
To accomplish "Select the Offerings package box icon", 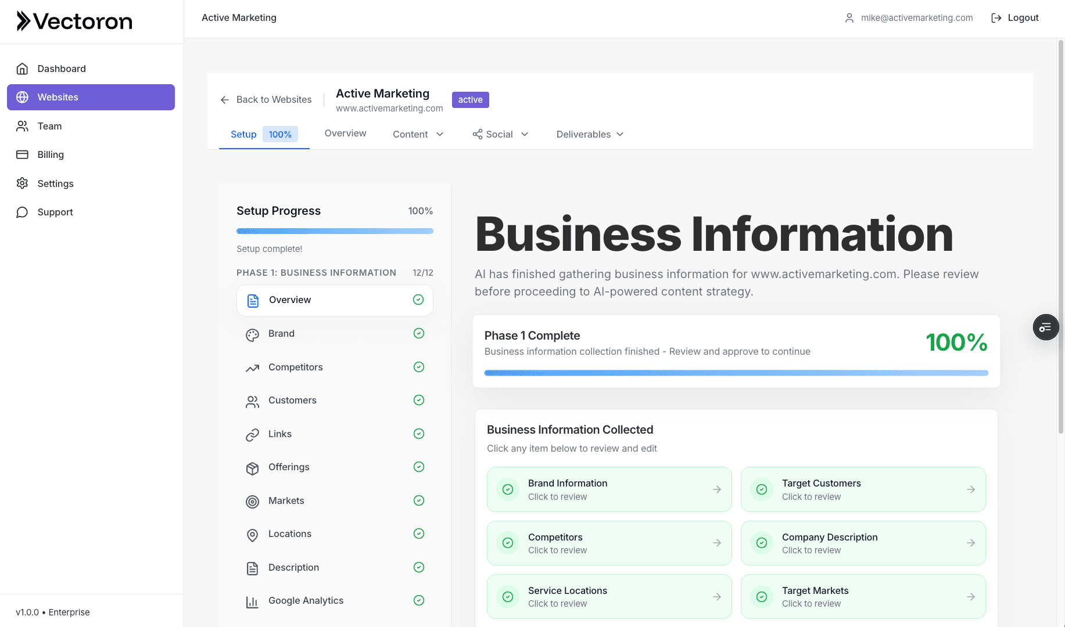I will click(x=252, y=467).
